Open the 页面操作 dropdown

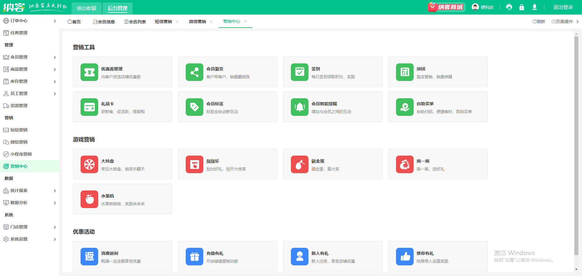coord(562,22)
